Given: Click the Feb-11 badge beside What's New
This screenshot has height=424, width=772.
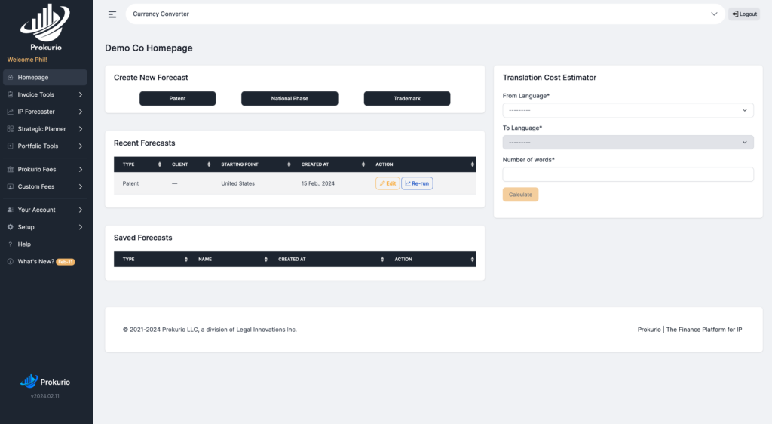Looking at the screenshot, I should pyautogui.click(x=66, y=262).
